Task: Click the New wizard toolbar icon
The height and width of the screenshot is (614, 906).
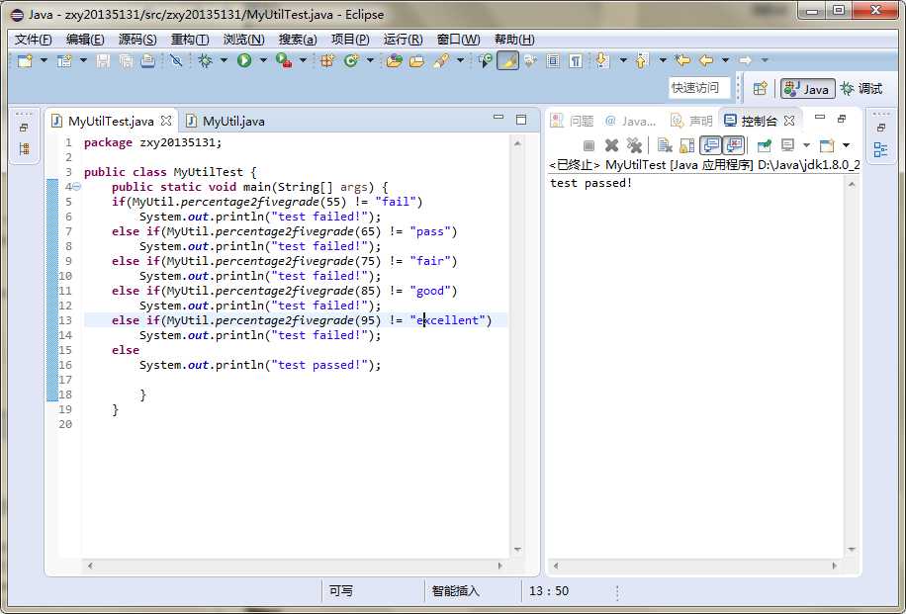Action: [x=25, y=60]
